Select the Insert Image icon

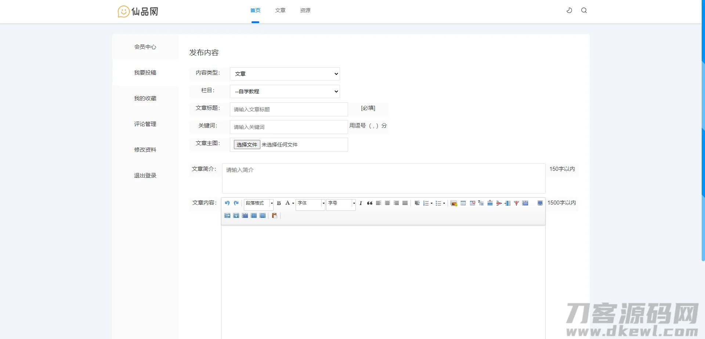(454, 203)
